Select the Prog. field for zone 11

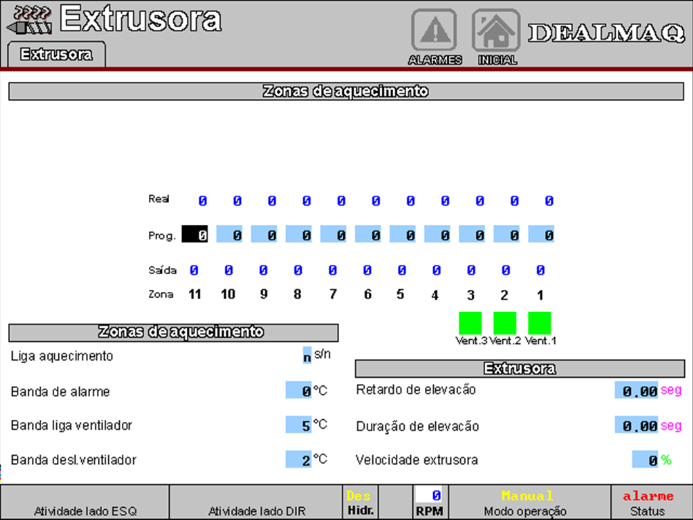tap(195, 235)
